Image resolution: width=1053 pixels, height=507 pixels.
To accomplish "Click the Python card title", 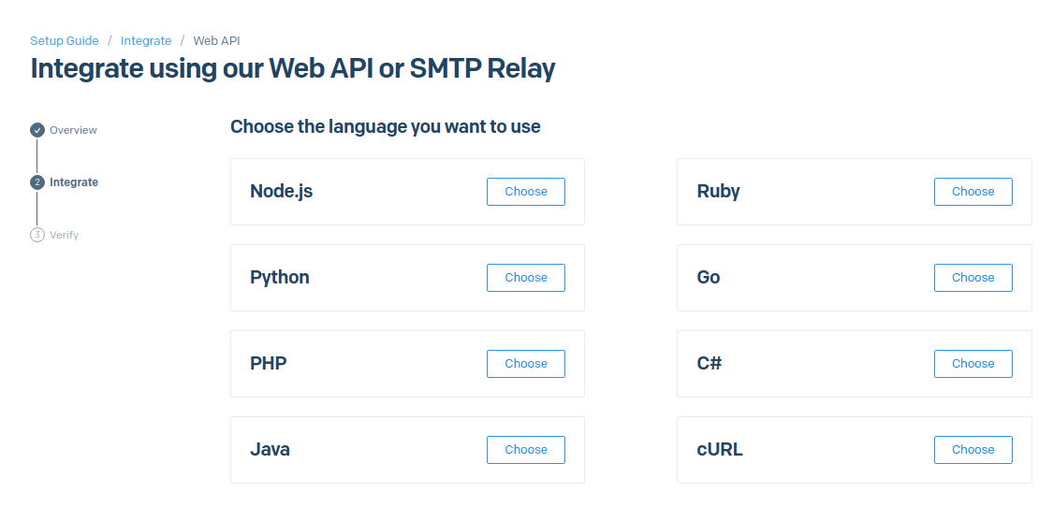I will (x=279, y=278).
